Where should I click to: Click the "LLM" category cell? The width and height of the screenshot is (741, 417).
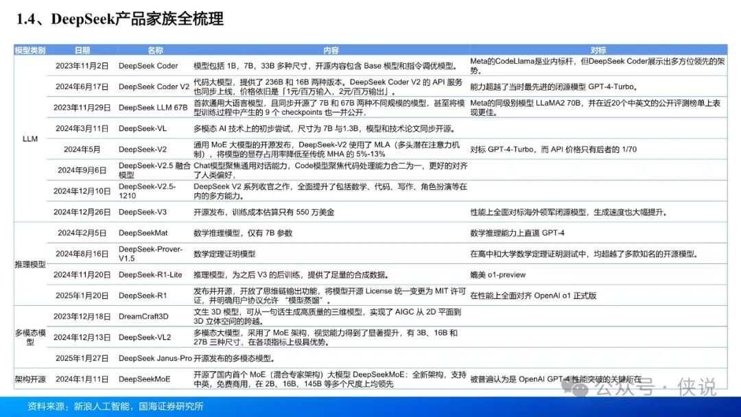click(30, 139)
